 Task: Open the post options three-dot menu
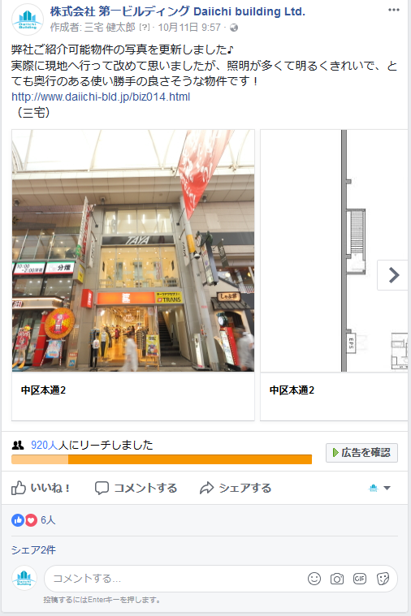tap(393, 11)
